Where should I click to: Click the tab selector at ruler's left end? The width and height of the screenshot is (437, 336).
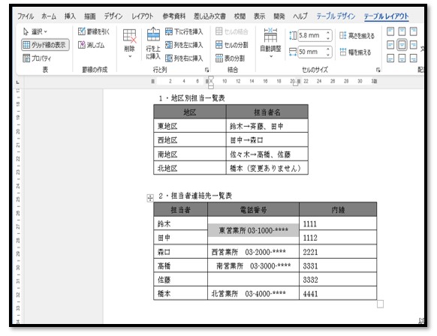(x=18, y=82)
